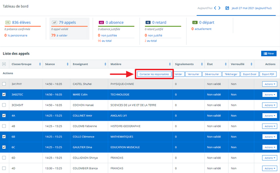Go to the next day arrow
The height and width of the screenshot is (173, 280).
pyautogui.click(x=220, y=8)
